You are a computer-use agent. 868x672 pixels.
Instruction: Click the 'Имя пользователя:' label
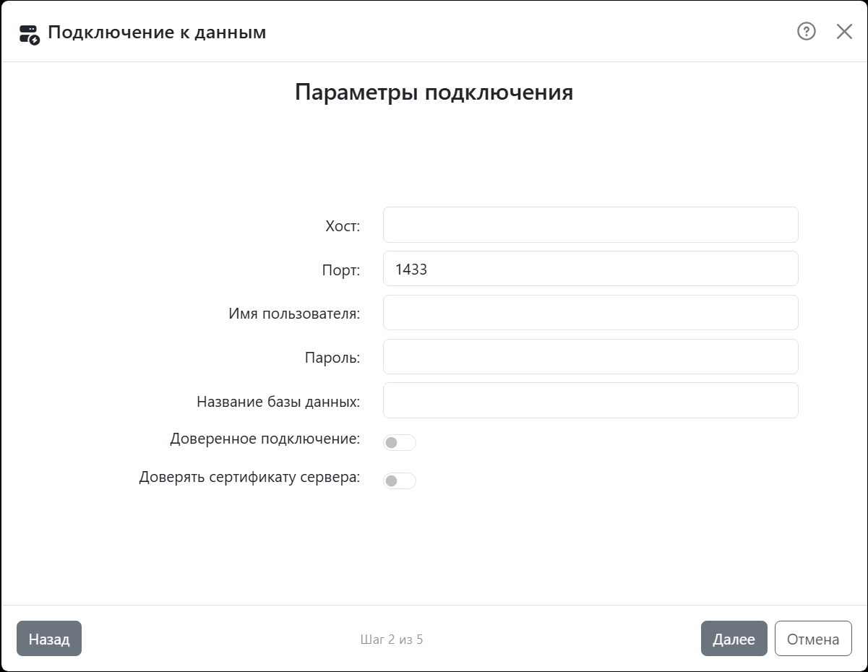[294, 314]
